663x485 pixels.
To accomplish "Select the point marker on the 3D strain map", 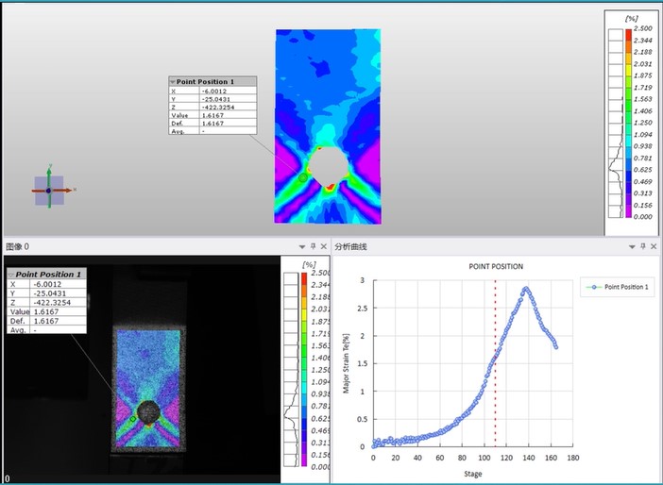I will [x=302, y=176].
